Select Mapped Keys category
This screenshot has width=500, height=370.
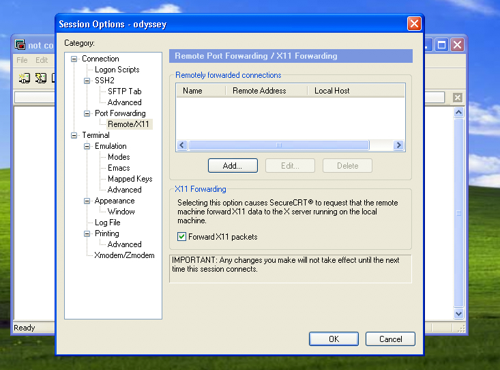tap(130, 179)
